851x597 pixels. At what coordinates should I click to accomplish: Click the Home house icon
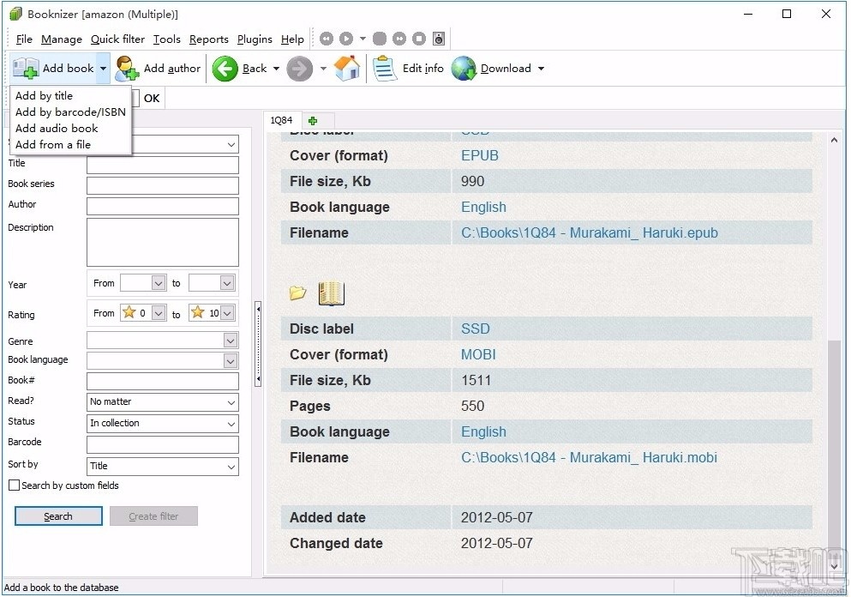[347, 69]
